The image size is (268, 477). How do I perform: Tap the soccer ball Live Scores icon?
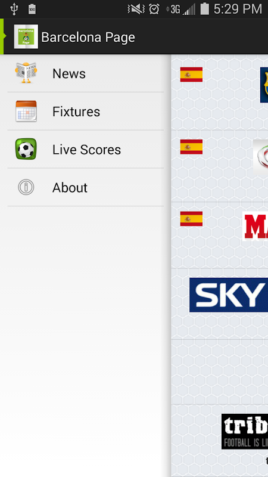tap(26, 149)
